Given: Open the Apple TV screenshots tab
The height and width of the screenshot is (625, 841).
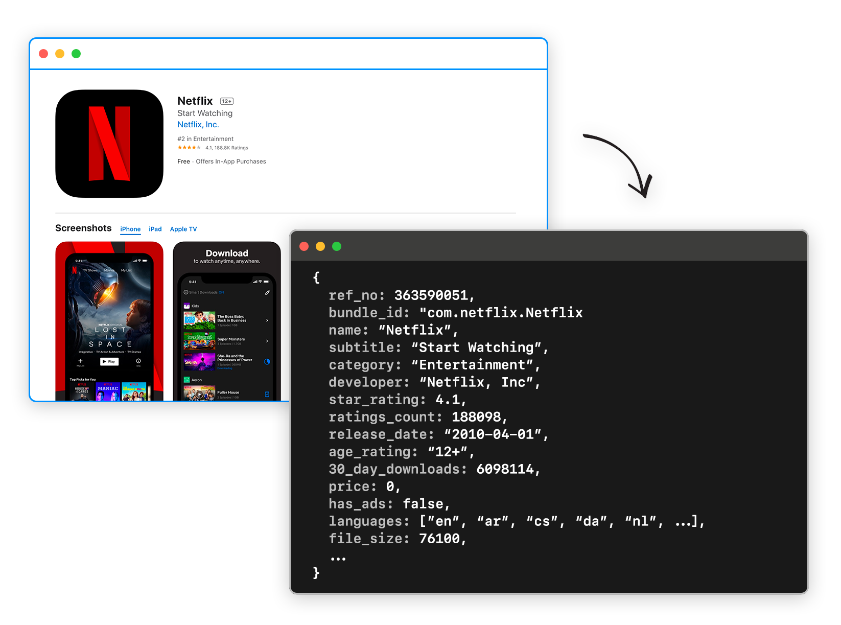Looking at the screenshot, I should click(183, 229).
